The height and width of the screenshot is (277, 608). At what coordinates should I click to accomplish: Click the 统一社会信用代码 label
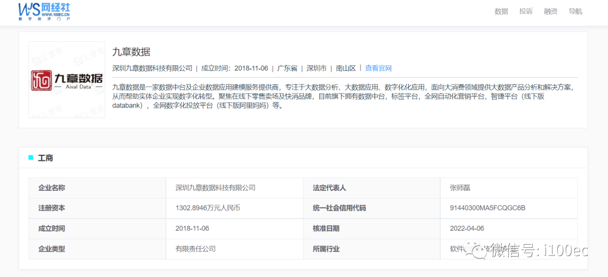point(339,208)
